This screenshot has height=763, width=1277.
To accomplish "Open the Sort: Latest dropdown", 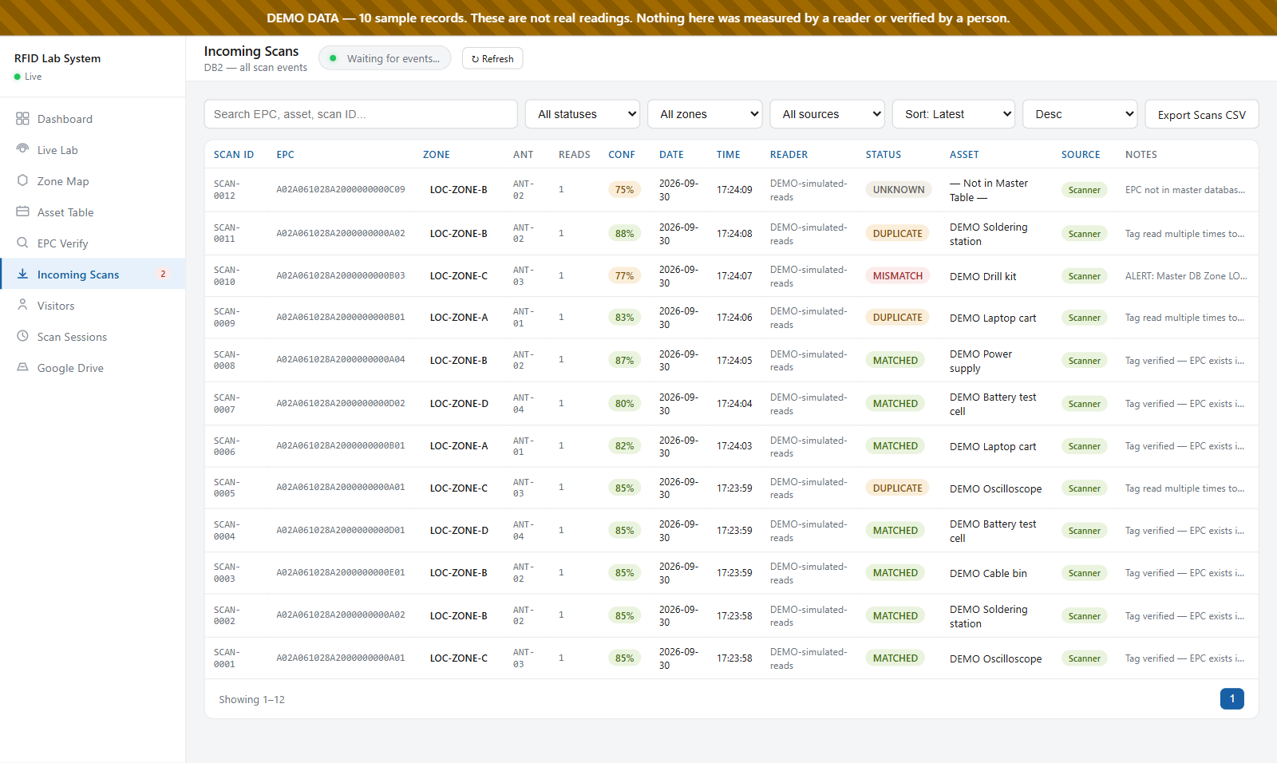I will click(954, 114).
